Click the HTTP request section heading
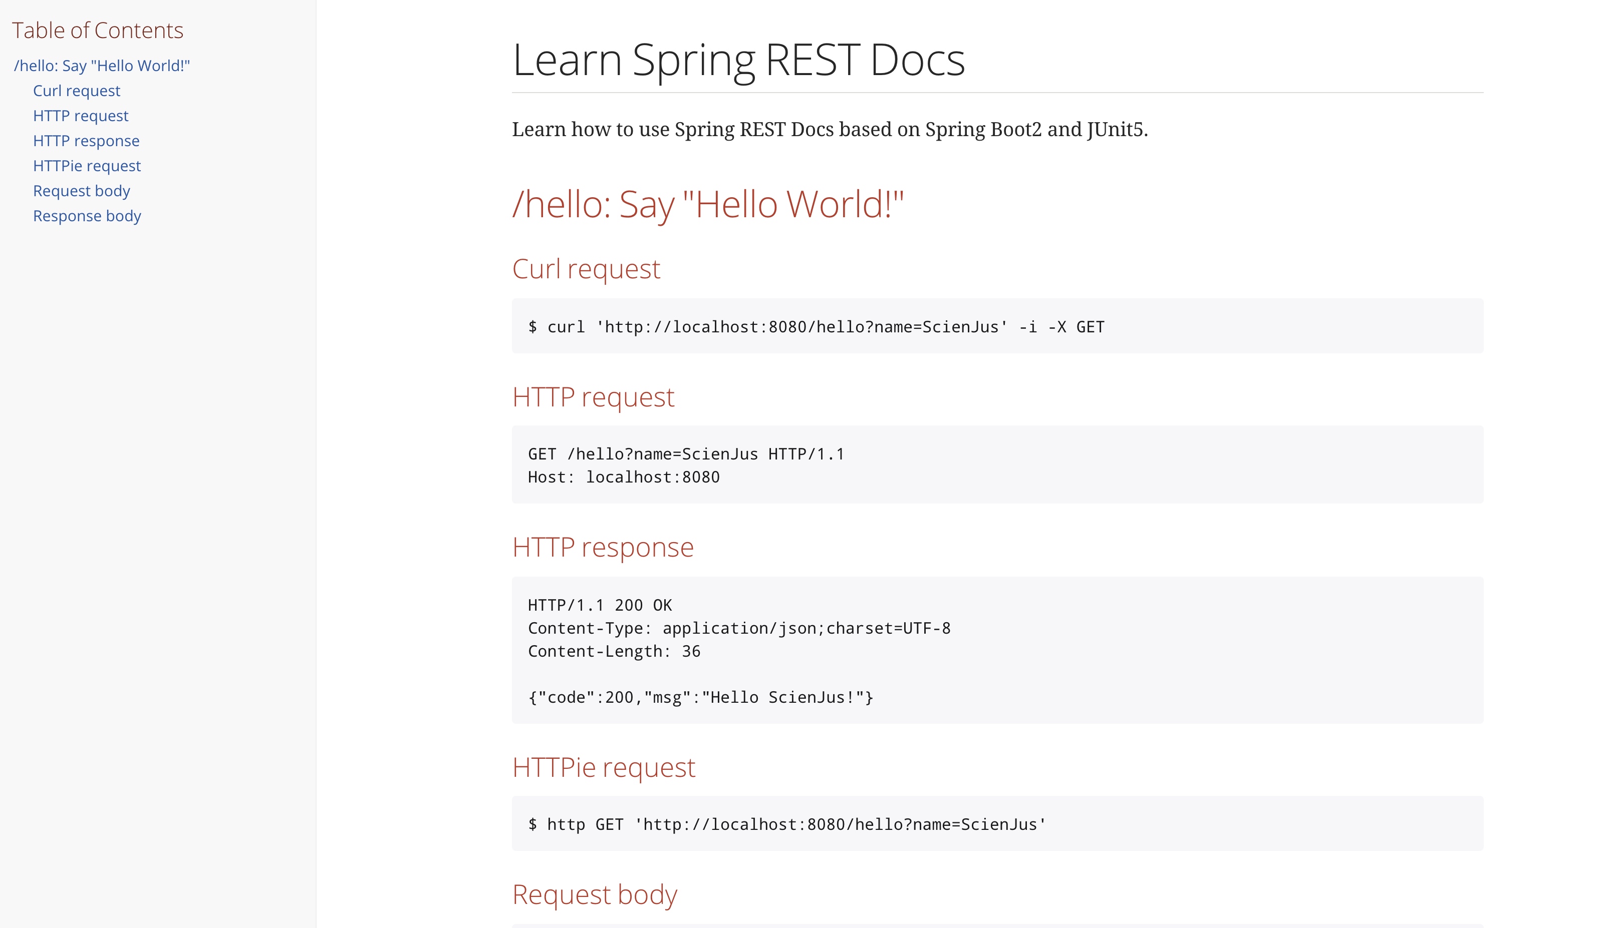This screenshot has width=1602, height=928. coord(593,397)
